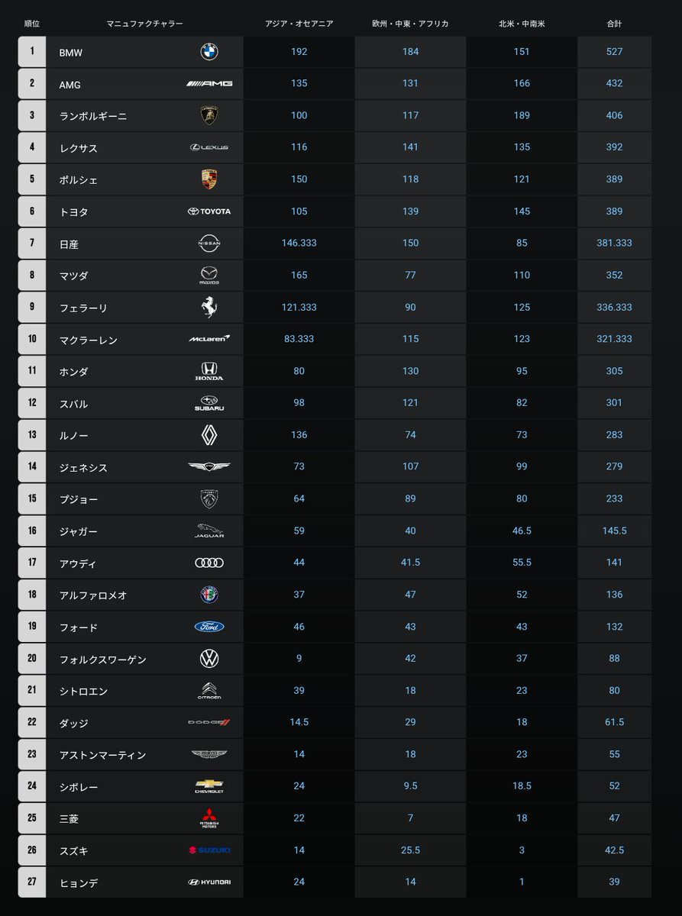This screenshot has width=682, height=916.
Task: Click AMG's total of 432
Action: (x=614, y=83)
